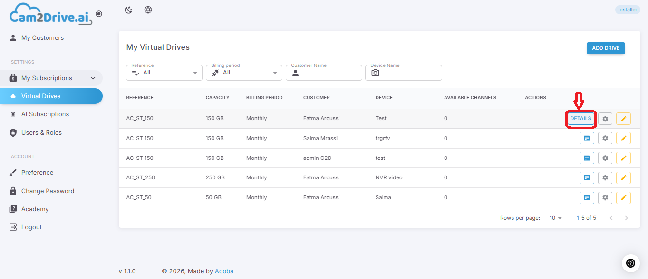Open the Billing period filter dropdown
This screenshot has height=279, width=648.
(x=244, y=73)
